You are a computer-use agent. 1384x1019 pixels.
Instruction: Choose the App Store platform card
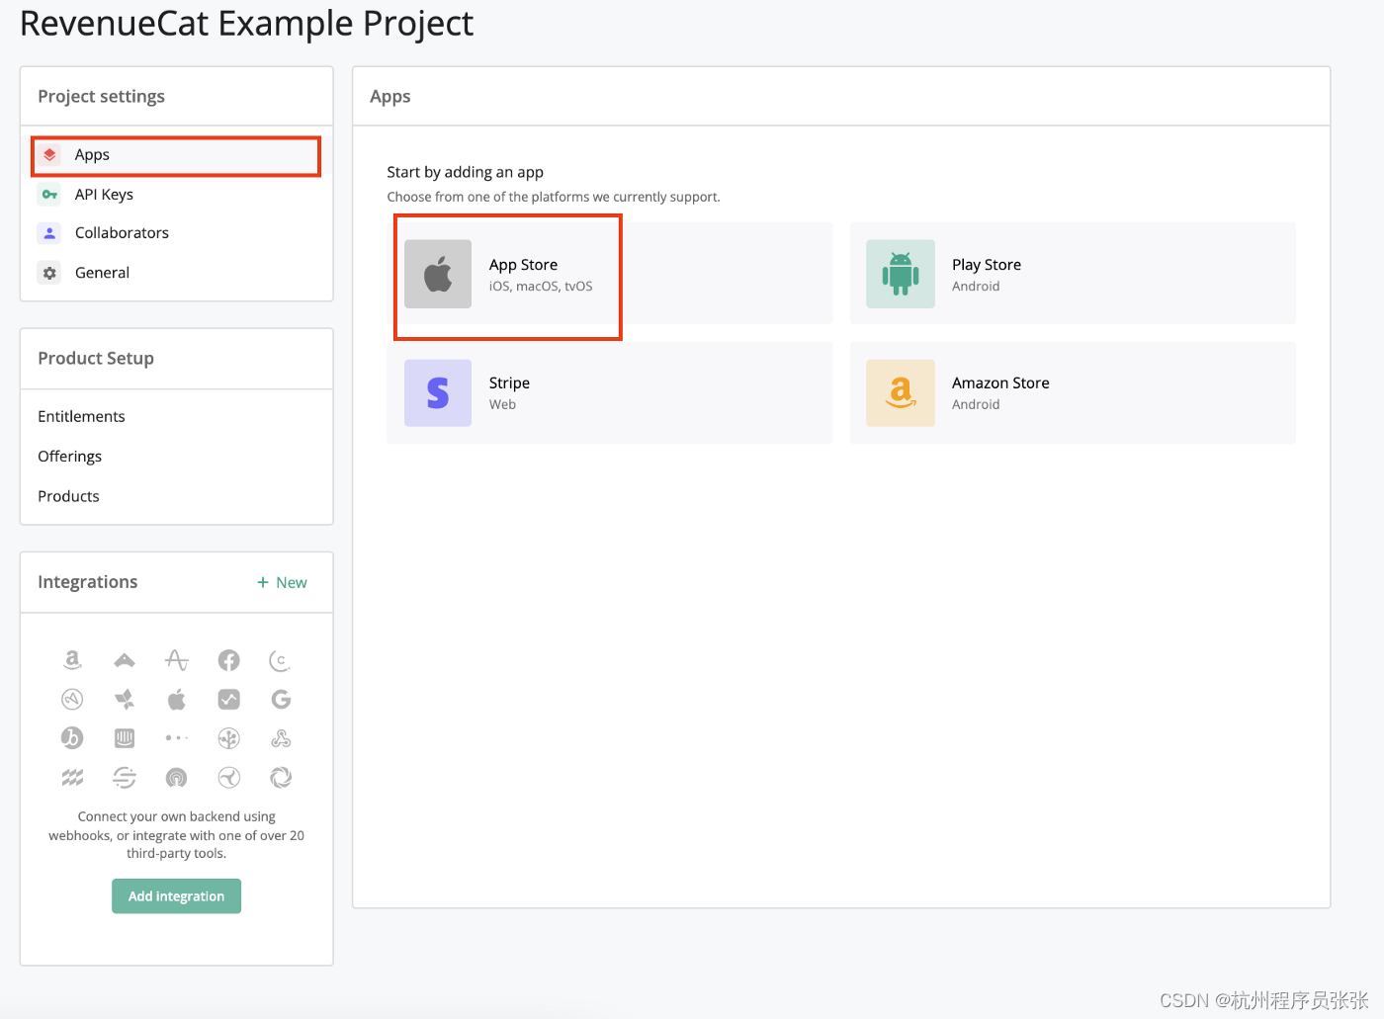coord(610,274)
